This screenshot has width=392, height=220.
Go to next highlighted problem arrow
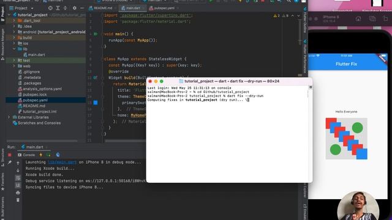pos(298,16)
